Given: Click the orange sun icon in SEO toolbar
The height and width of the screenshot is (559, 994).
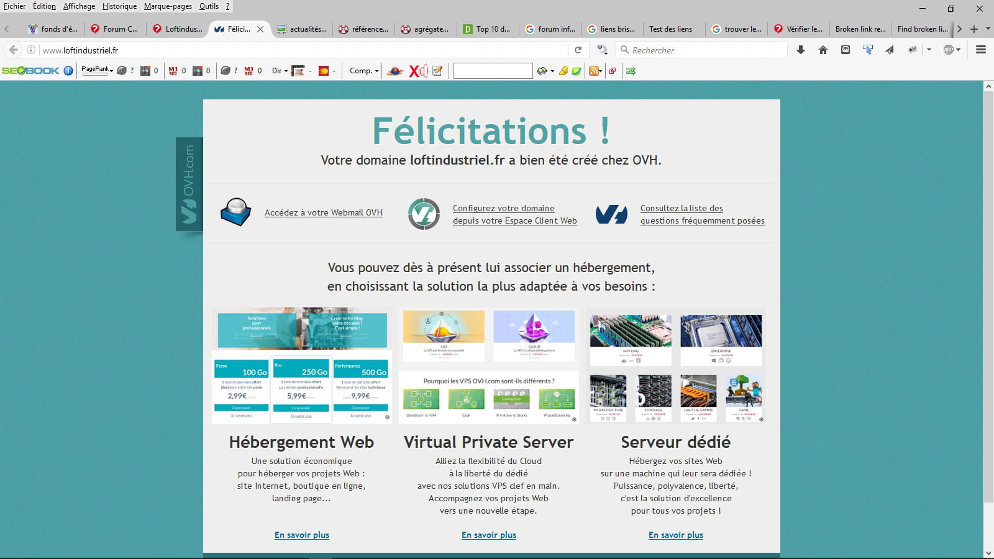Looking at the screenshot, I should [x=324, y=71].
